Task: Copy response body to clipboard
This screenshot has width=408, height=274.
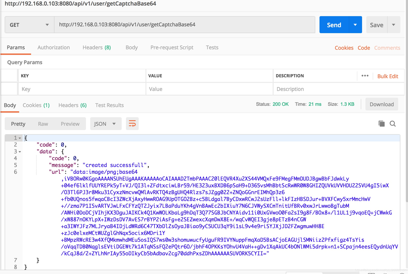Action: point(381,124)
